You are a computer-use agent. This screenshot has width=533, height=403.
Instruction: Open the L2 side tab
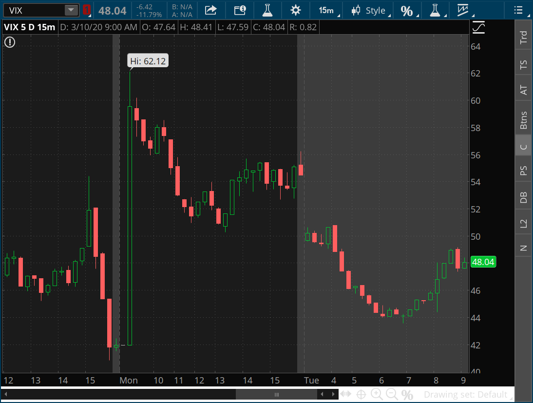point(523,223)
